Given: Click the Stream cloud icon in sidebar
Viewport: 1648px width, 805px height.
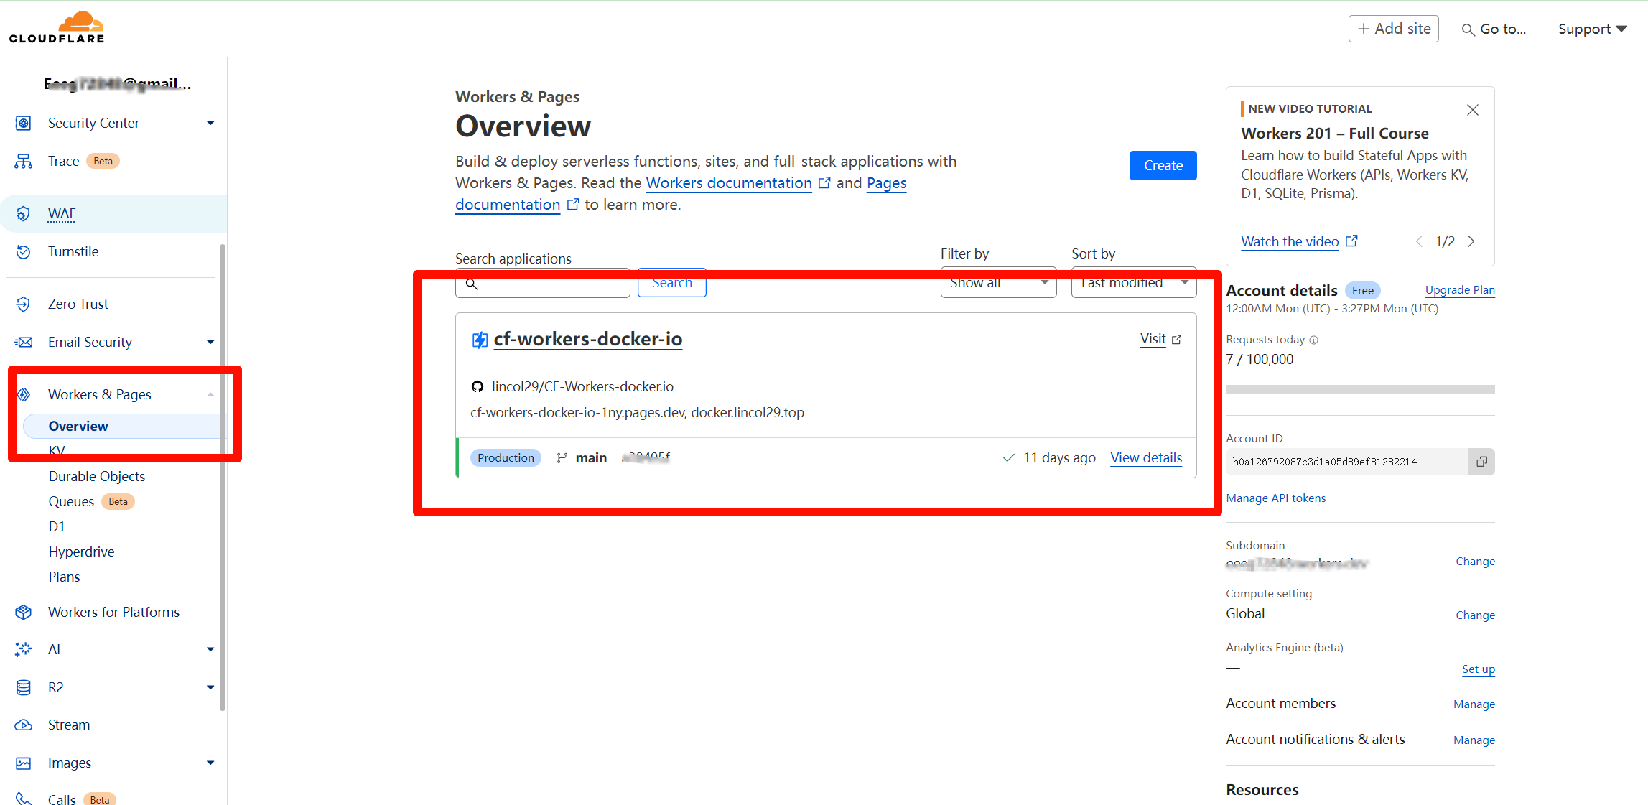Looking at the screenshot, I should point(23,725).
